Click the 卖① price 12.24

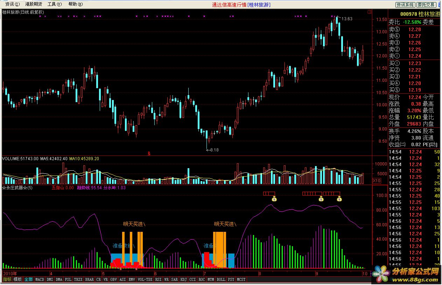click(415, 56)
